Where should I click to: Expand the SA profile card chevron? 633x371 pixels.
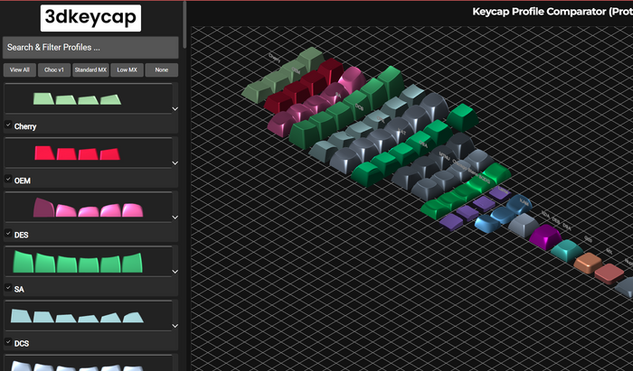(175, 272)
